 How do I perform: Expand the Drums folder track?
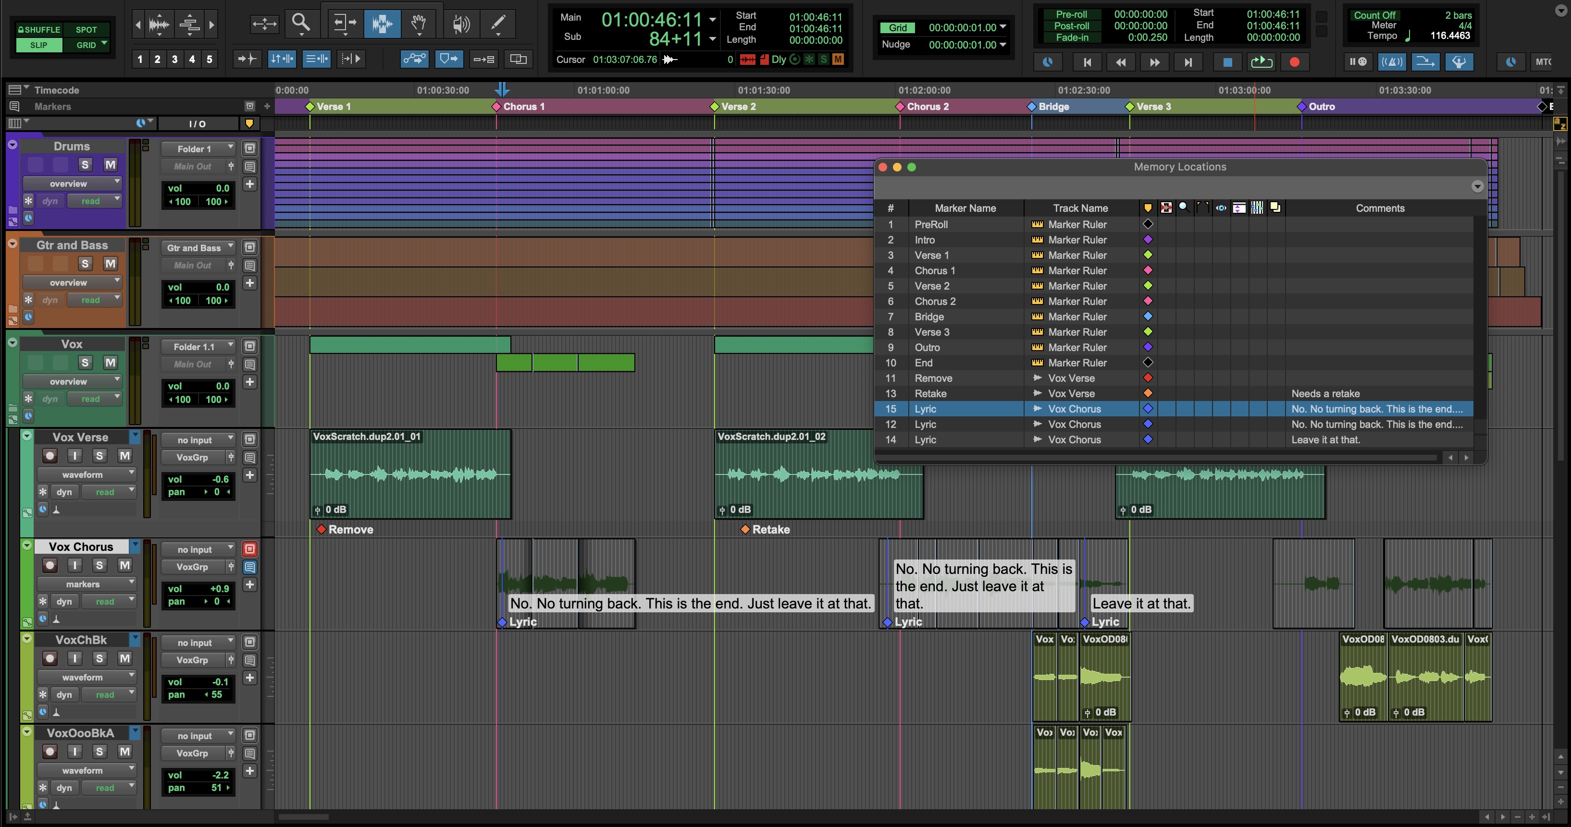point(11,146)
